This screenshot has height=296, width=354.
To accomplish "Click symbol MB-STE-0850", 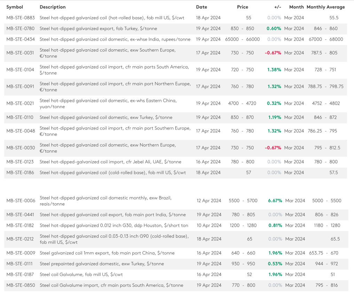I will coord(21,285).
